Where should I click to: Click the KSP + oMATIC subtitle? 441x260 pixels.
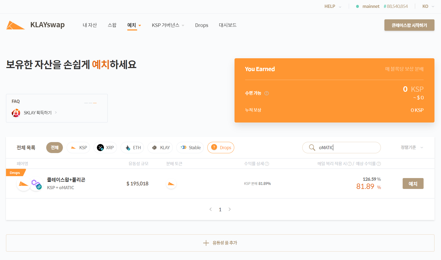60,188
